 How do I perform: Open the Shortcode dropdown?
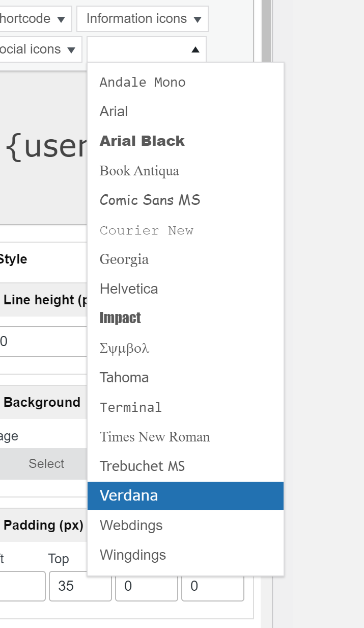(36, 19)
